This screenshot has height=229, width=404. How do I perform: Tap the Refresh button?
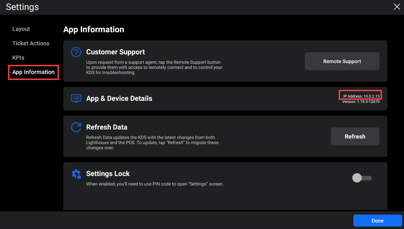click(355, 136)
